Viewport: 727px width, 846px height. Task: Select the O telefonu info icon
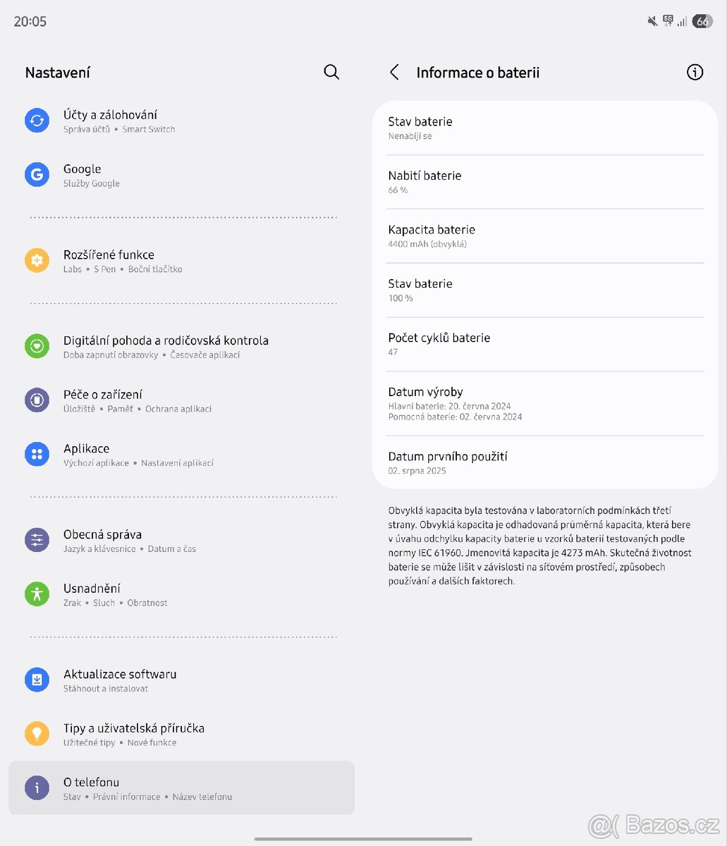coord(37,787)
